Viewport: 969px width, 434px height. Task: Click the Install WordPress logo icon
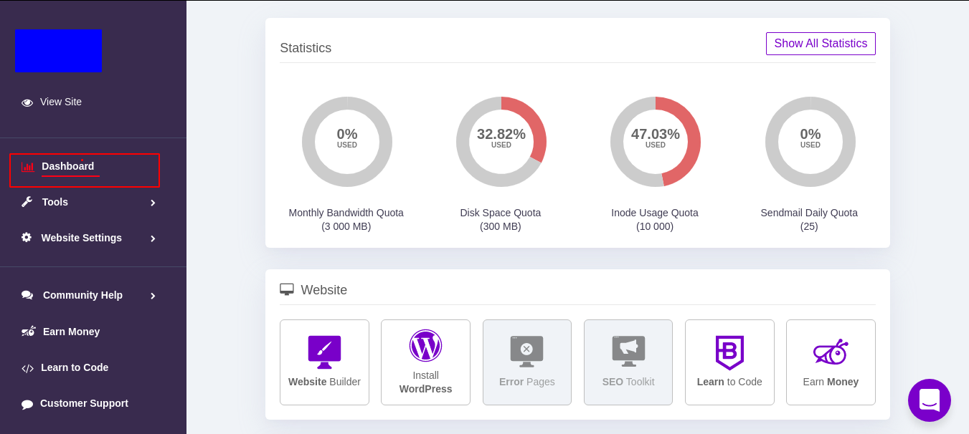point(425,345)
